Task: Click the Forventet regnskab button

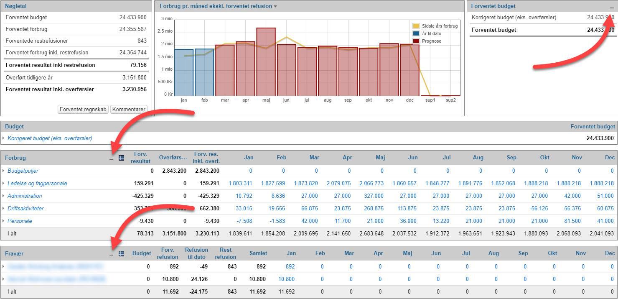Action: pos(84,109)
